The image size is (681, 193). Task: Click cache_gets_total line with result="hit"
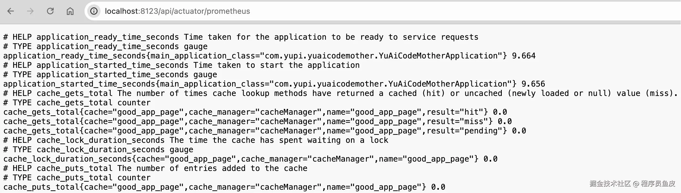pyautogui.click(x=255, y=112)
